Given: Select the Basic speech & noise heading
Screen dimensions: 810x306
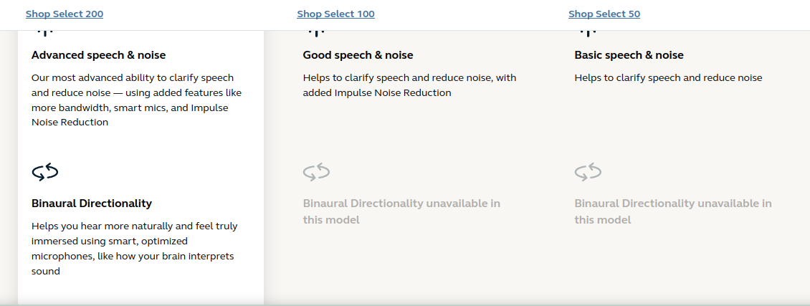Looking at the screenshot, I should click(x=629, y=55).
